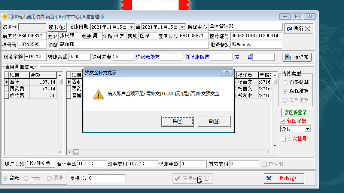Click the app icon in title bar
Viewport: 344px width, 193px height.
[4, 17]
